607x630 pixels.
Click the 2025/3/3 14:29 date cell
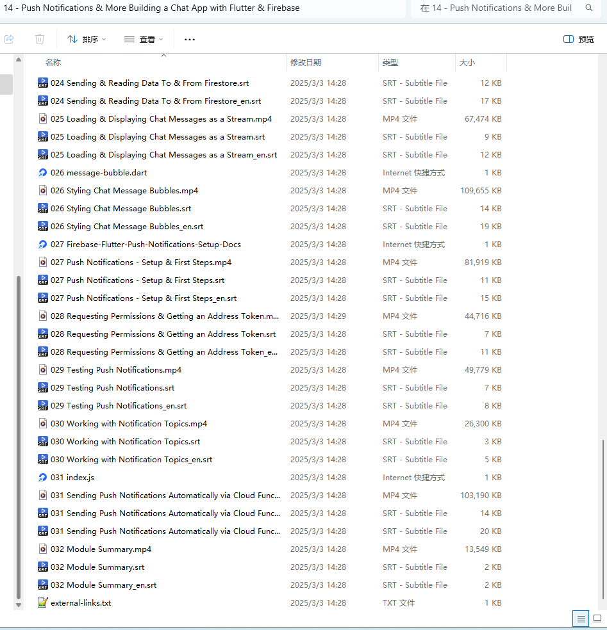tap(318, 316)
